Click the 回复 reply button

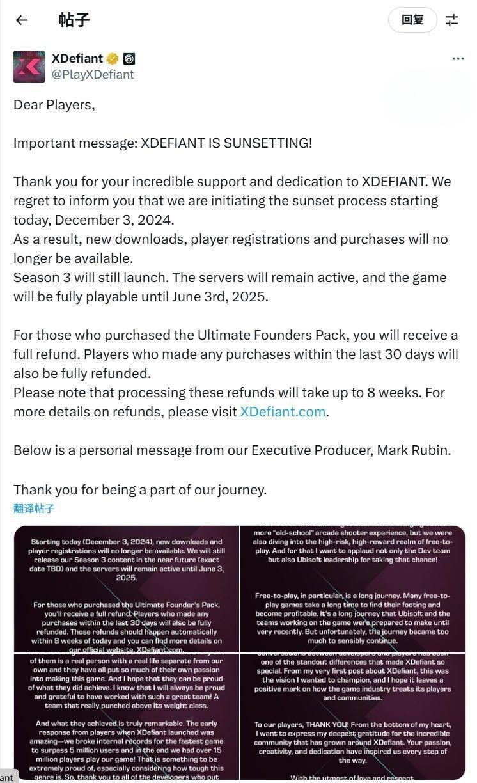tap(412, 20)
